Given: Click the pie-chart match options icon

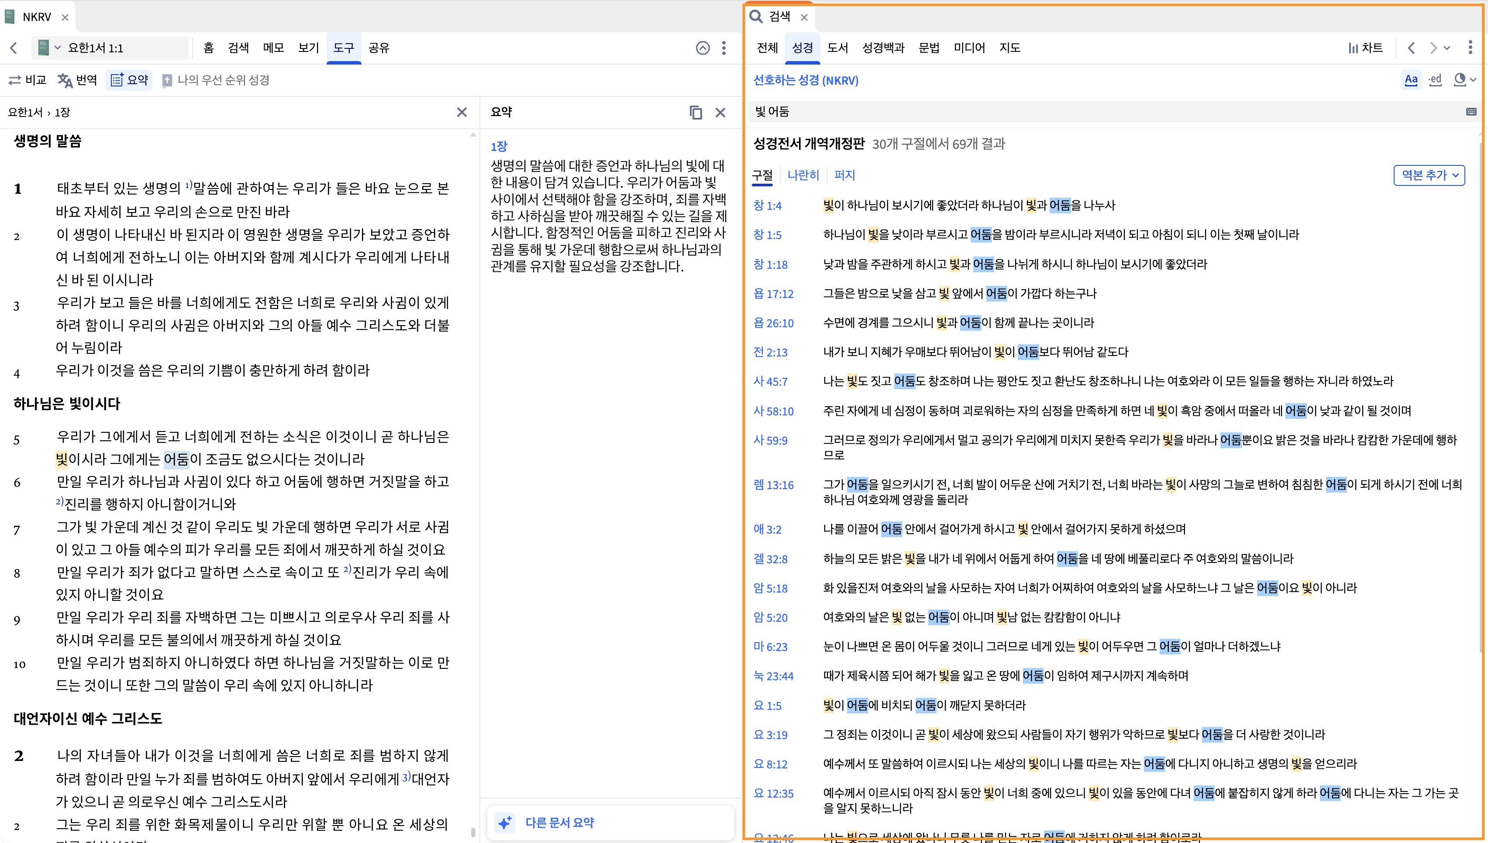Looking at the screenshot, I should (1460, 80).
